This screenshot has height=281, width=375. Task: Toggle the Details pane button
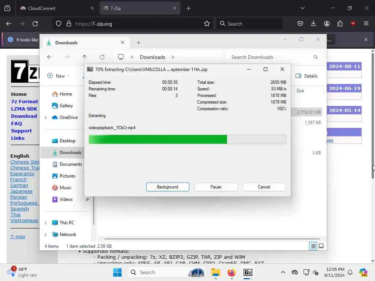[x=307, y=76]
